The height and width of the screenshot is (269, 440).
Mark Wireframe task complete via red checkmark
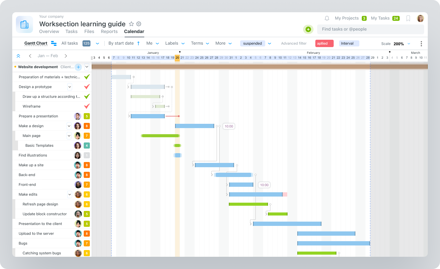[x=86, y=106]
